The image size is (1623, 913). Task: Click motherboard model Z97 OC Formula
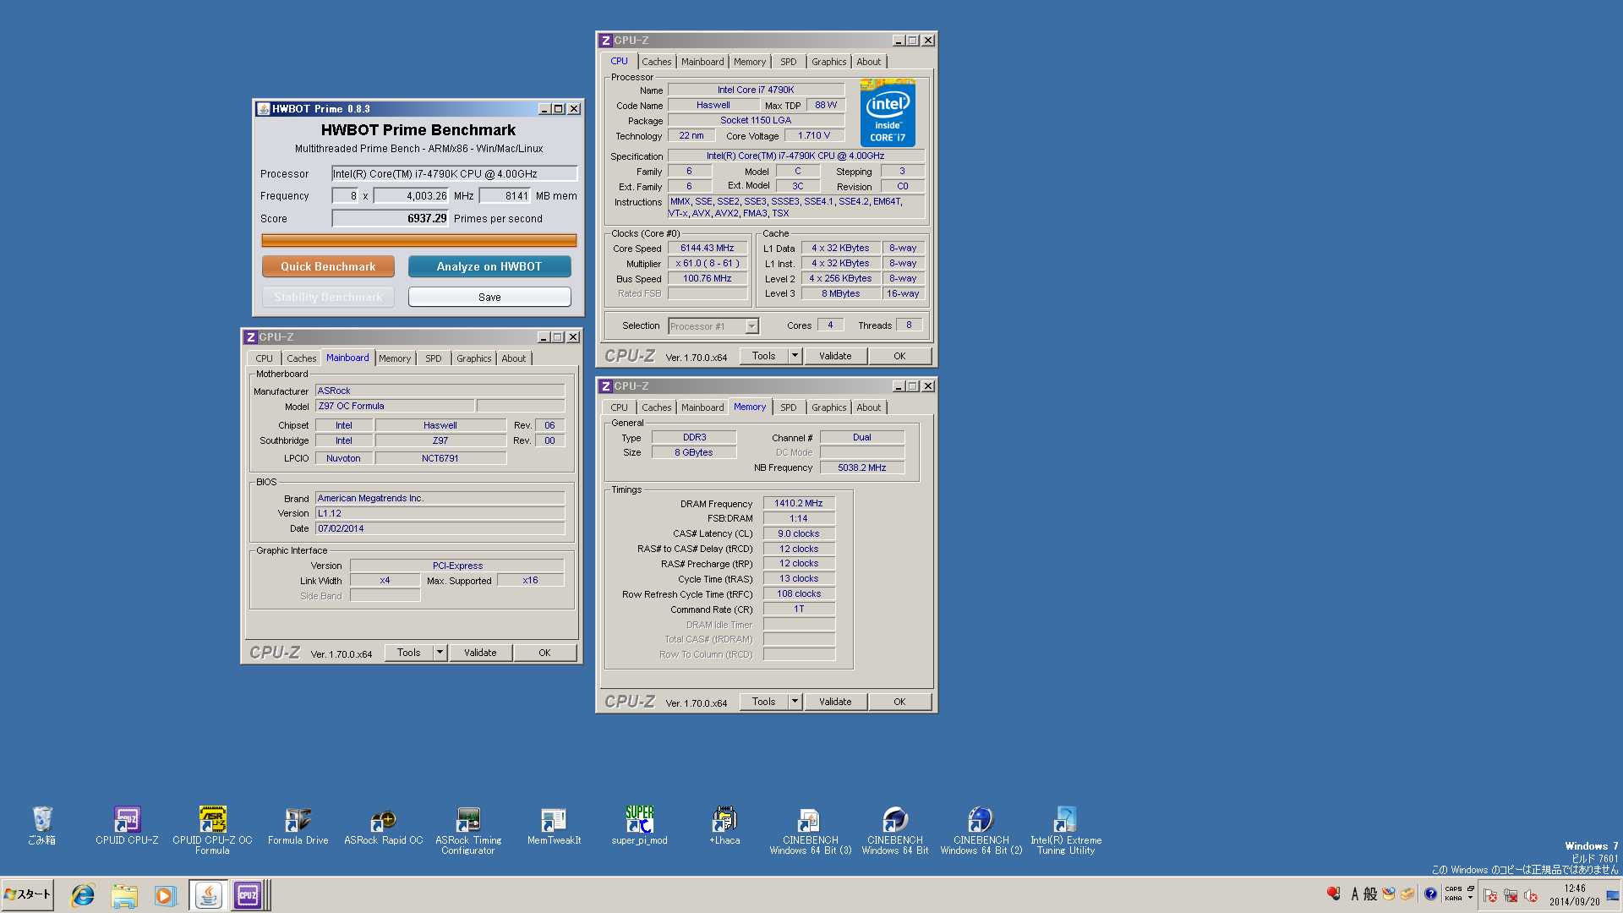394,407
